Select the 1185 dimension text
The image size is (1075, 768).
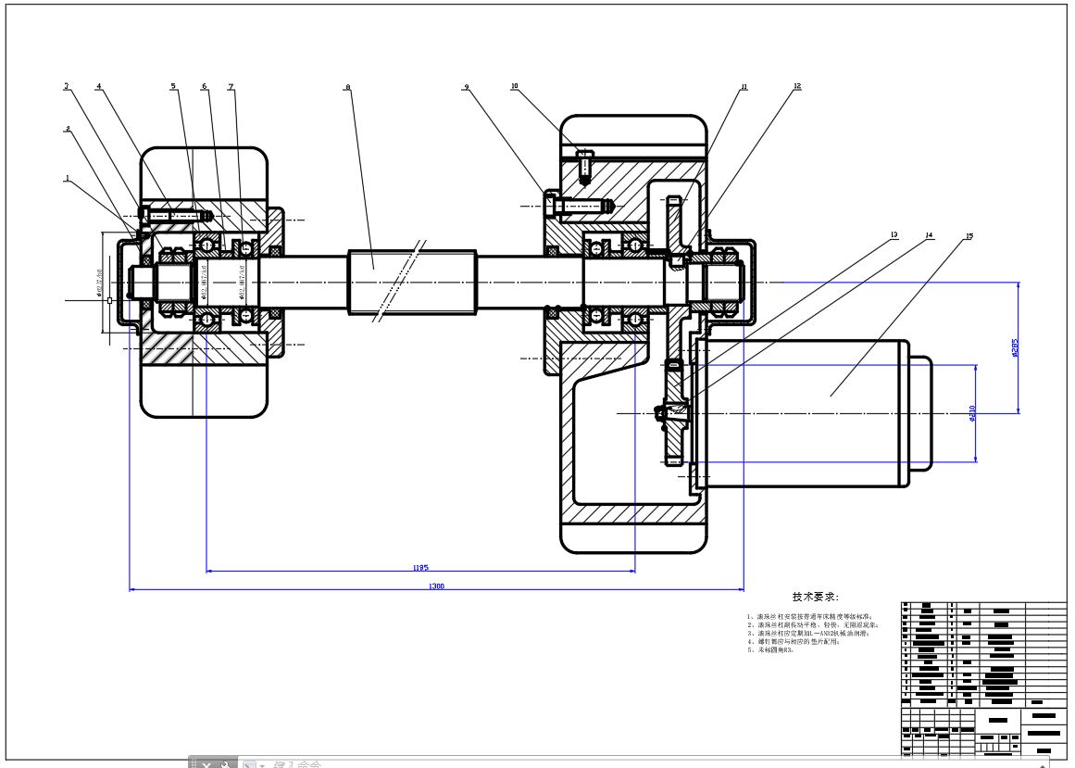click(420, 568)
